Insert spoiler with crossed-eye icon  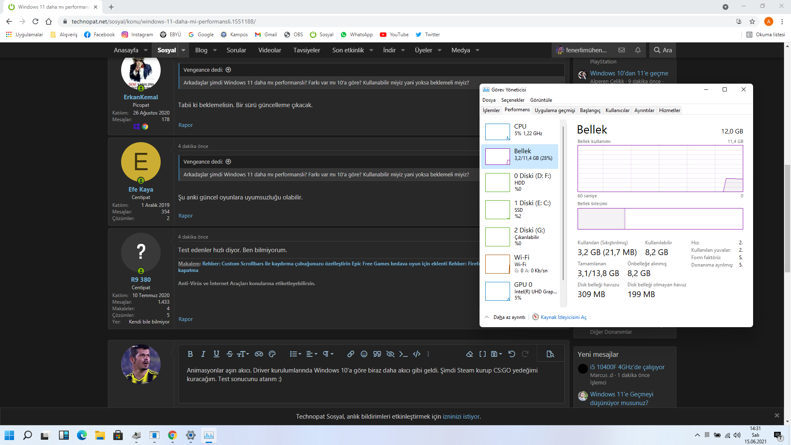[390, 354]
